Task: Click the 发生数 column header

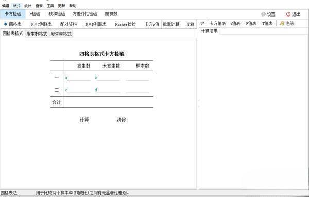Action: (84, 65)
